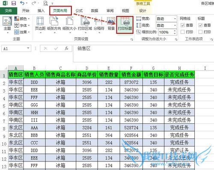The width and height of the screenshot is (214, 170).
Task: Click cell B5 containing GGG
Action: pos(34,105)
